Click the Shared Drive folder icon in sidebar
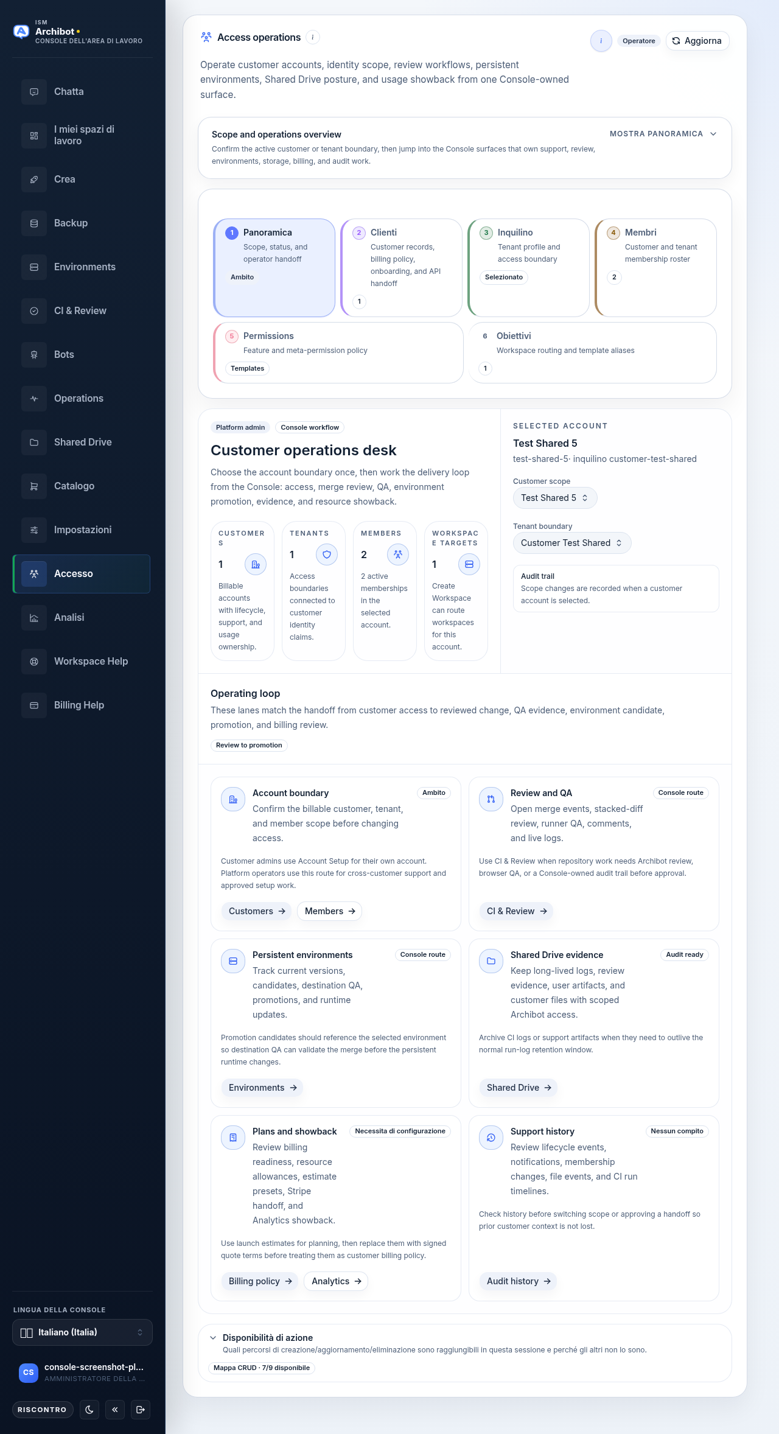 34,442
